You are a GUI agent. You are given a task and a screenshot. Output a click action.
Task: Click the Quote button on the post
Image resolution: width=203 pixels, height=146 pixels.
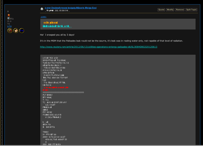[161, 10]
